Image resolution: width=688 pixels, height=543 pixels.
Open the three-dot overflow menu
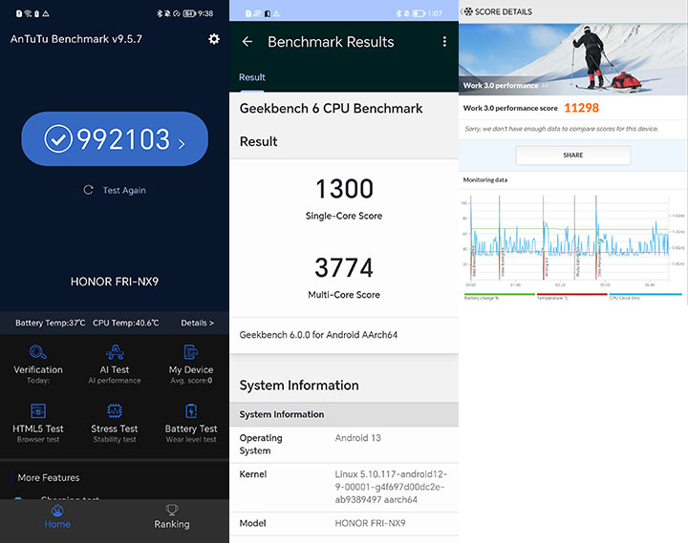(444, 42)
